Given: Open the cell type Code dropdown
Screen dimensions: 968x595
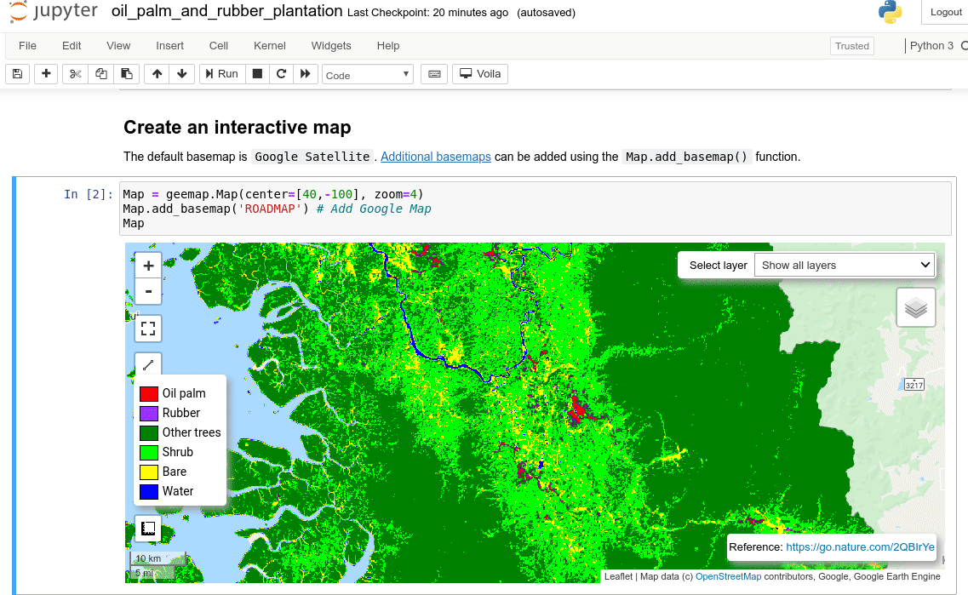Looking at the screenshot, I should point(367,74).
